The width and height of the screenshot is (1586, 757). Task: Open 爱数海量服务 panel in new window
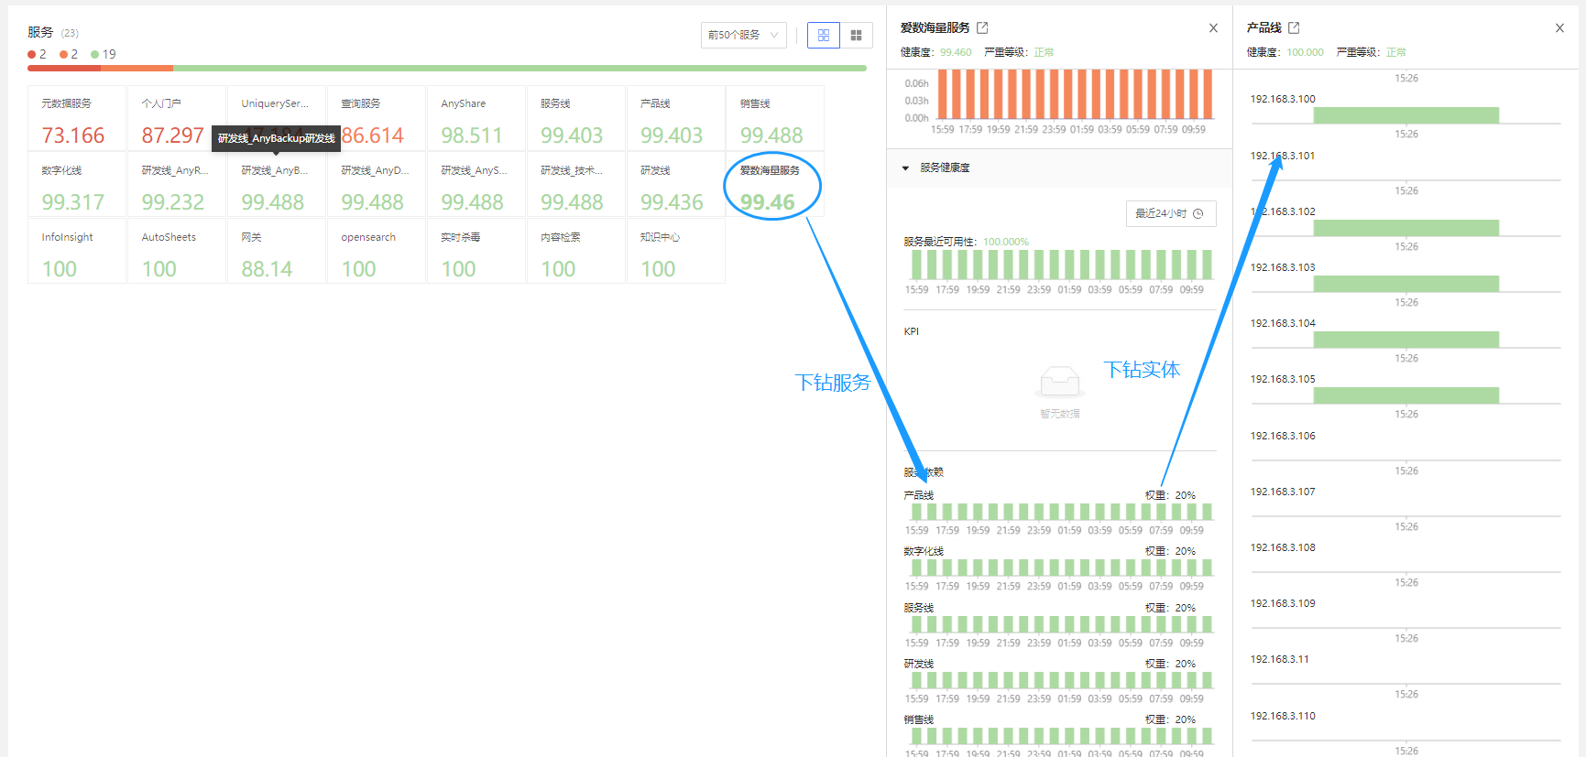[x=982, y=27]
